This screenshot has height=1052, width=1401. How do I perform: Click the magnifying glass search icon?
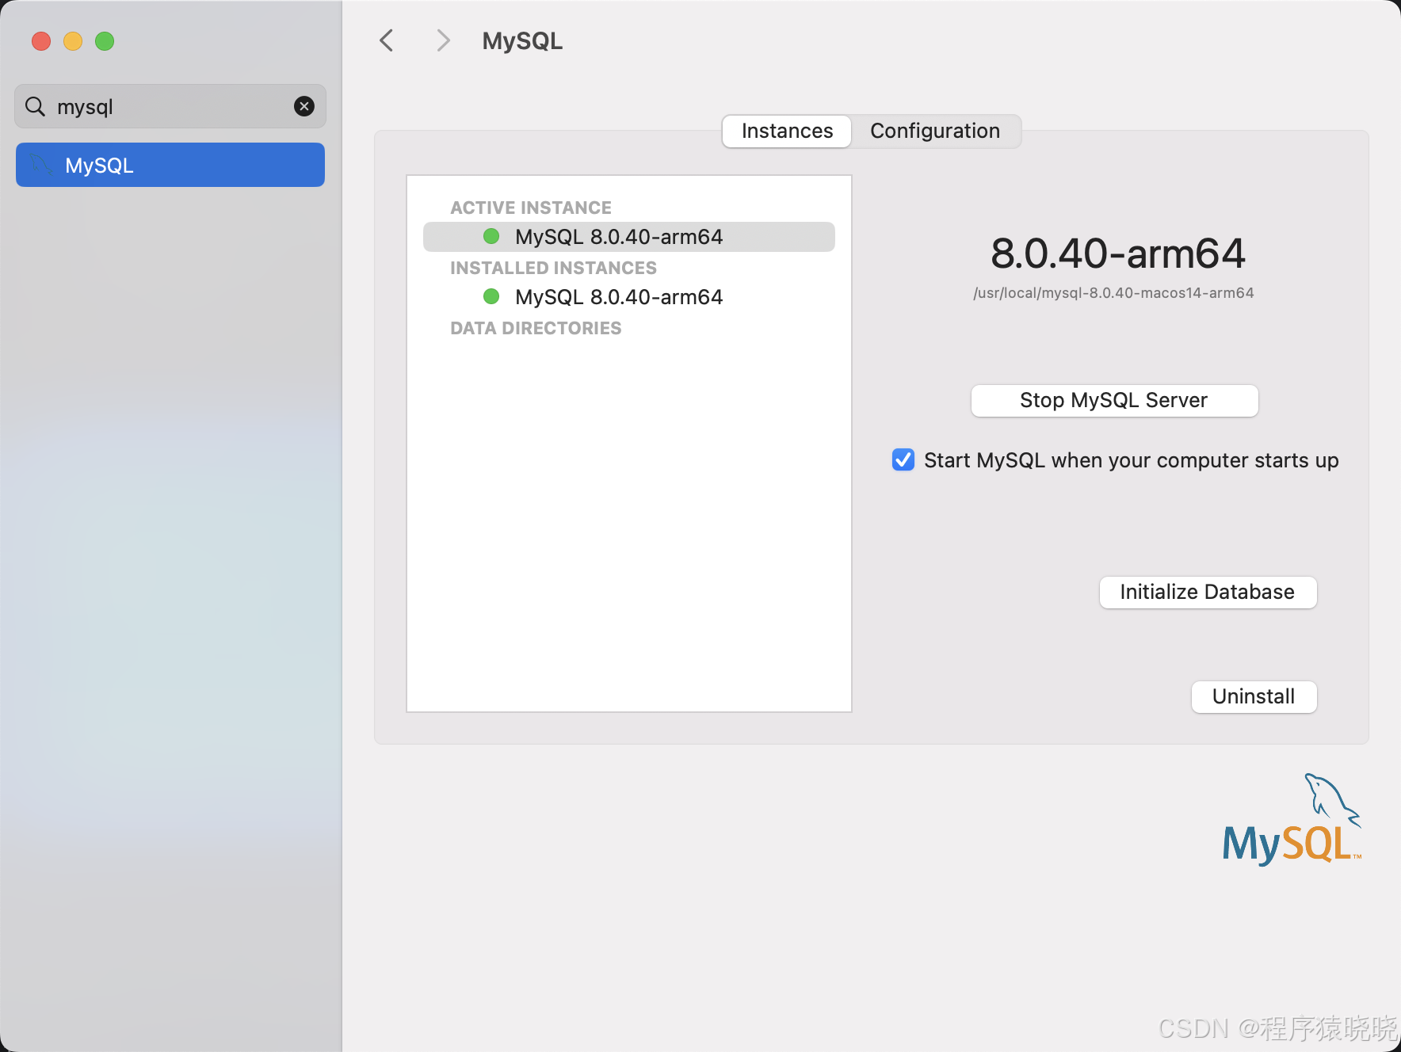(36, 106)
